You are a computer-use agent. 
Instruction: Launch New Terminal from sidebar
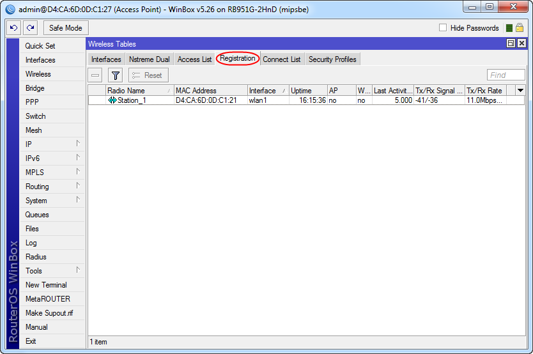[x=52, y=285]
